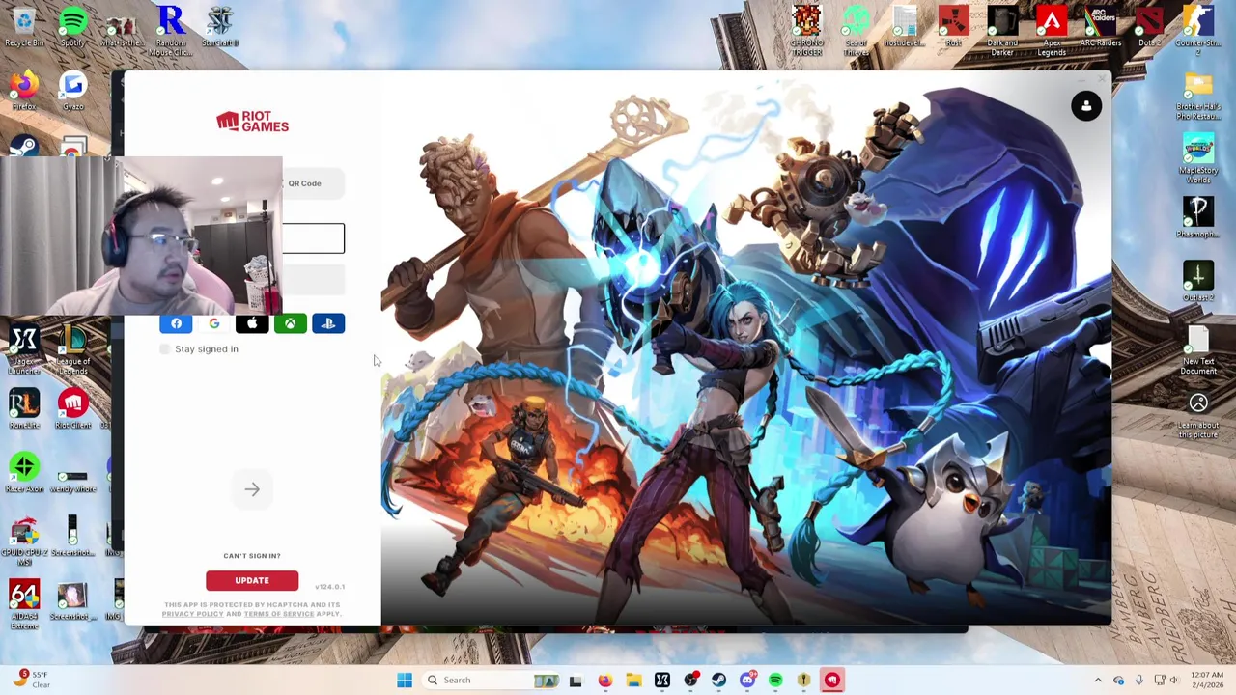This screenshot has height=695, width=1236.
Task: Open the CAN'T SIGN IN? link
Action: tap(252, 556)
